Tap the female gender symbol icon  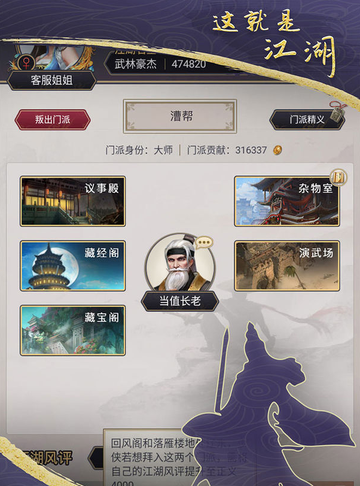pyautogui.click(x=26, y=63)
